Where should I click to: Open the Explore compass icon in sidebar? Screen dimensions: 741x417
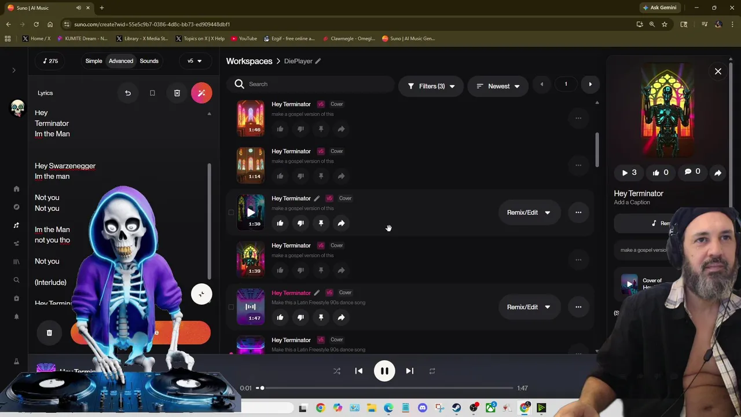pyautogui.click(x=16, y=207)
